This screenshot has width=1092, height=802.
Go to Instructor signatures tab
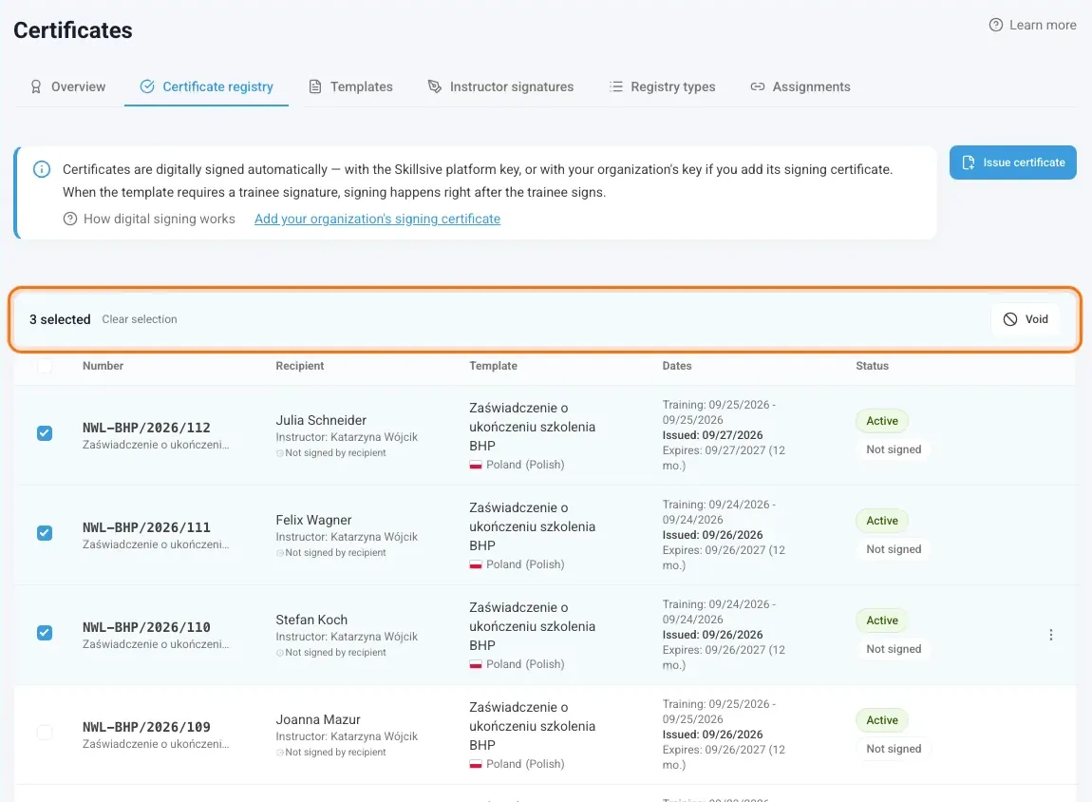pos(500,86)
